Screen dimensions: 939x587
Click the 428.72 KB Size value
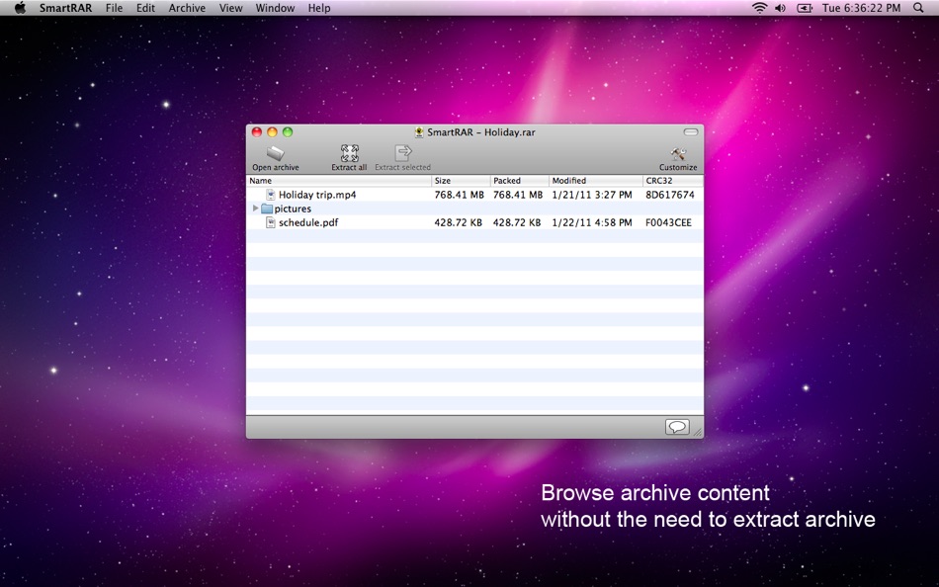point(458,222)
